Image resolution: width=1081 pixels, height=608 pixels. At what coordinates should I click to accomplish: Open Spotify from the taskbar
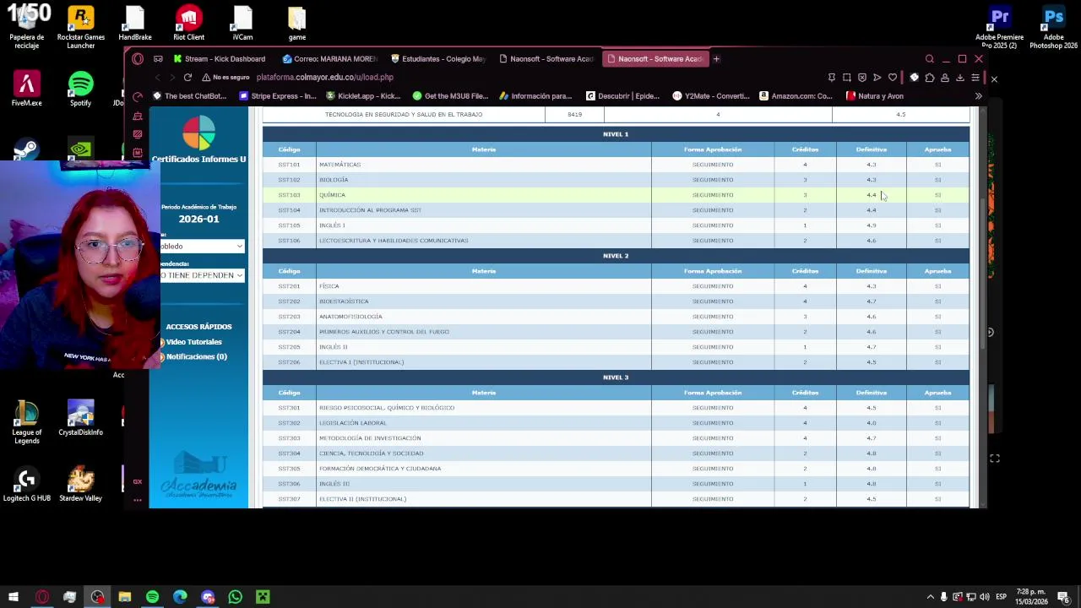(x=152, y=597)
